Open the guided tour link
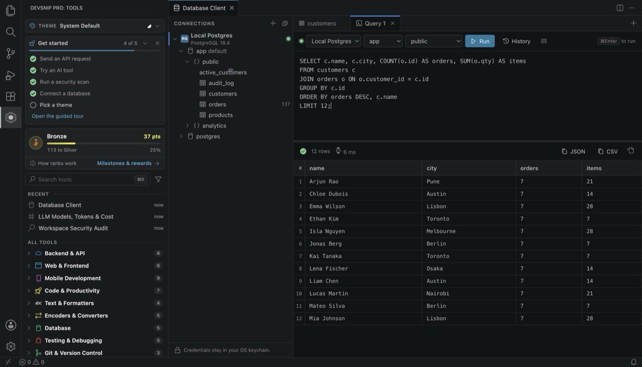The height and width of the screenshot is (367, 642). coord(58,116)
